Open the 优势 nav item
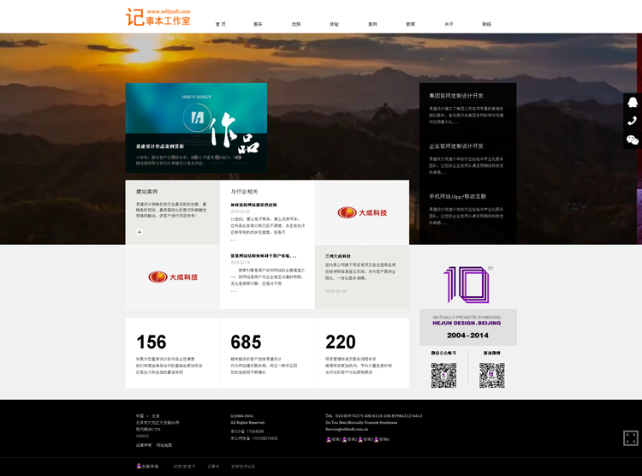 [x=296, y=24]
